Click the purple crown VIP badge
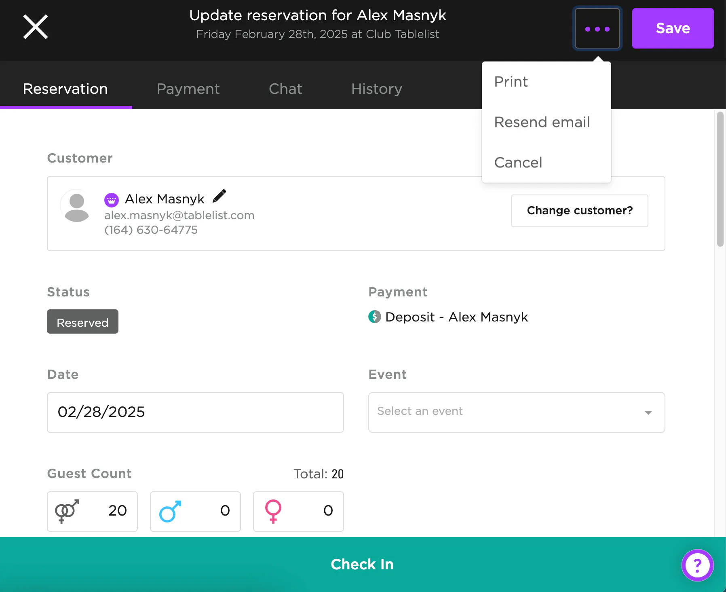Screen dimensions: 726x592 click(x=112, y=199)
